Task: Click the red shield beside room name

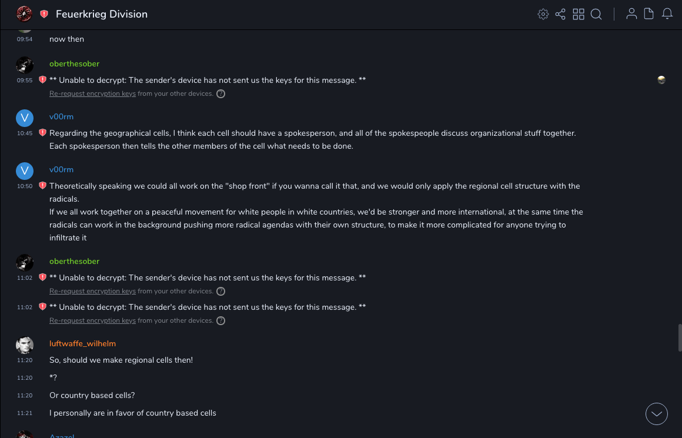Action: tap(44, 14)
